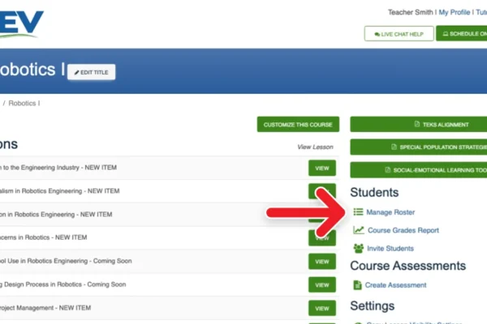View Concerns in Robotics lesson
Image resolution: width=487 pixels, height=324 pixels.
(x=322, y=238)
